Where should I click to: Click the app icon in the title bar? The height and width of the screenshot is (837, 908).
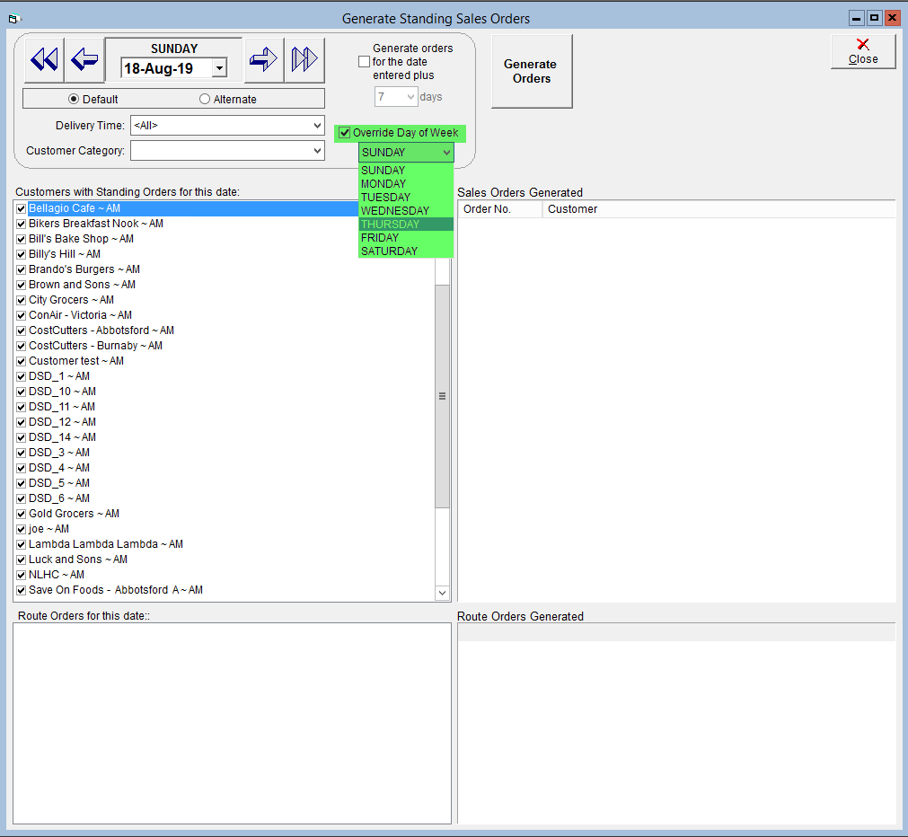13,19
